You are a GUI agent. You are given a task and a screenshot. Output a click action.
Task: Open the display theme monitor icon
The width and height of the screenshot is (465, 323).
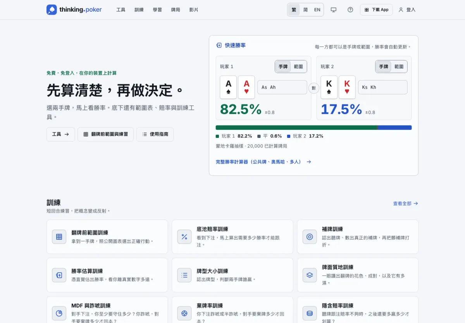(334, 10)
